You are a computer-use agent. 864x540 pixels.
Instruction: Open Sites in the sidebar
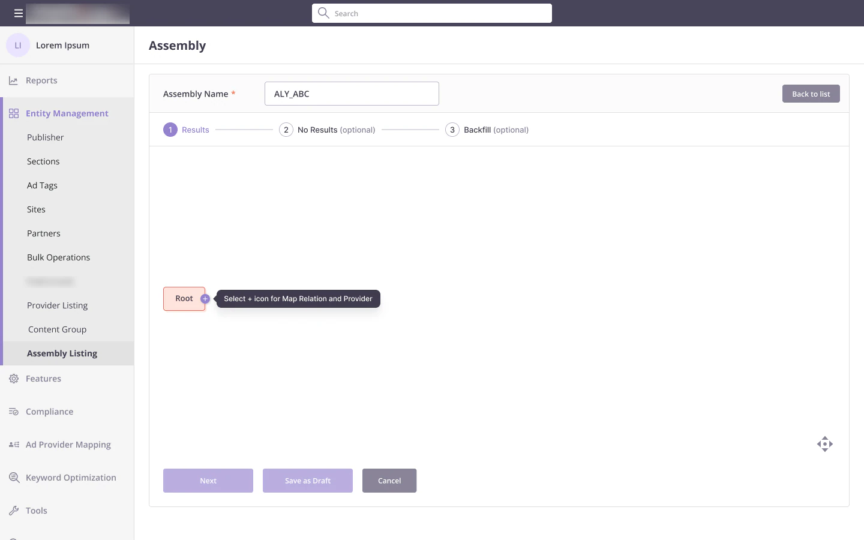coord(36,209)
